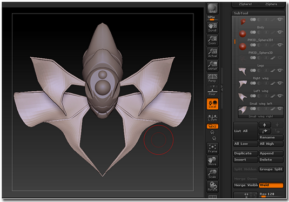Click the panel divider collapse arrows
The width and height of the screenshot is (289, 202).
[221, 88]
